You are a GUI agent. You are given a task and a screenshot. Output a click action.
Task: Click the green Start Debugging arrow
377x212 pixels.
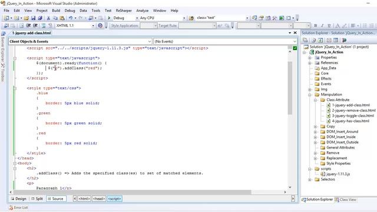(109, 18)
